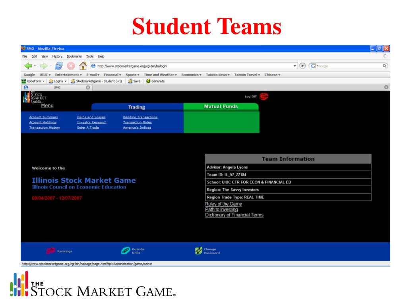This screenshot has height=305, width=407.
Task: Open the America's Indices link
Action: 137,127
